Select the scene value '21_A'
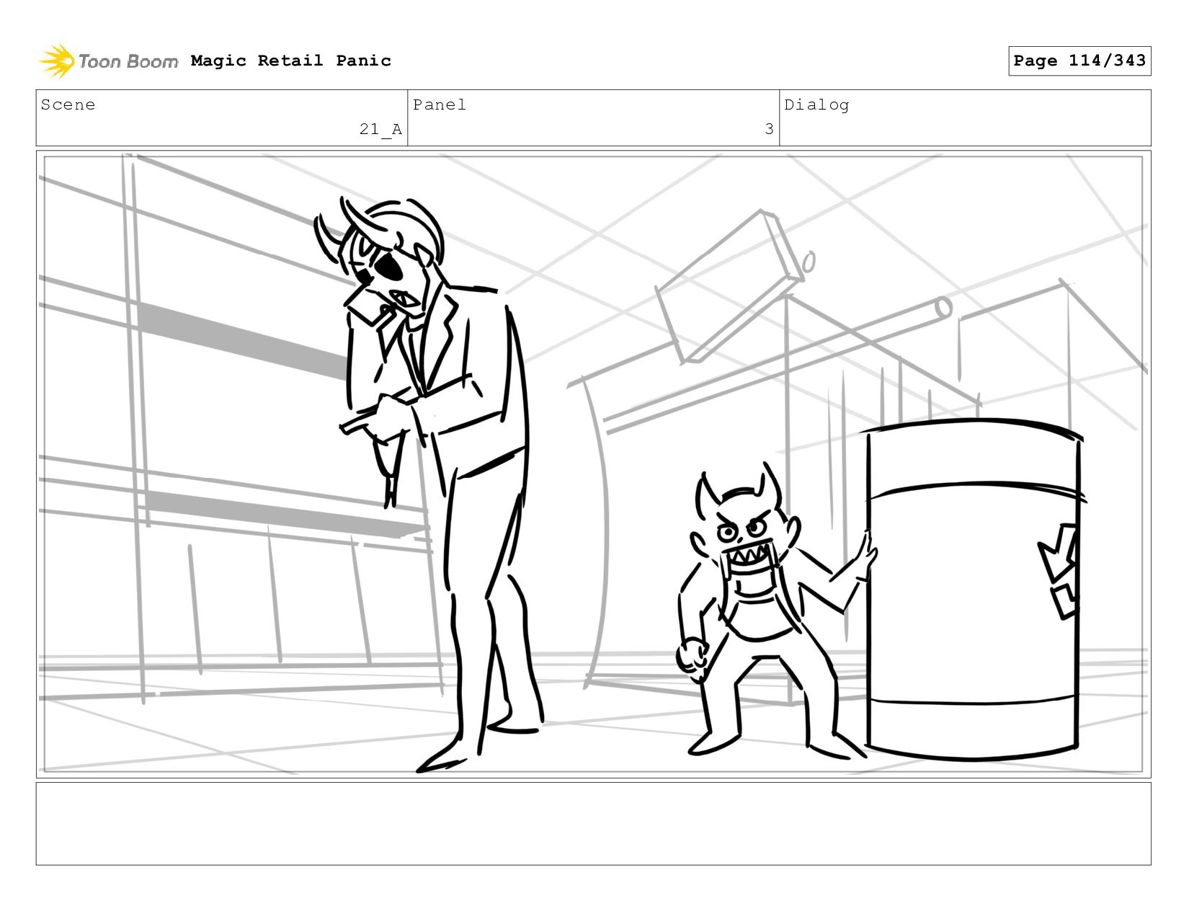The width and height of the screenshot is (1189, 919). (x=380, y=129)
